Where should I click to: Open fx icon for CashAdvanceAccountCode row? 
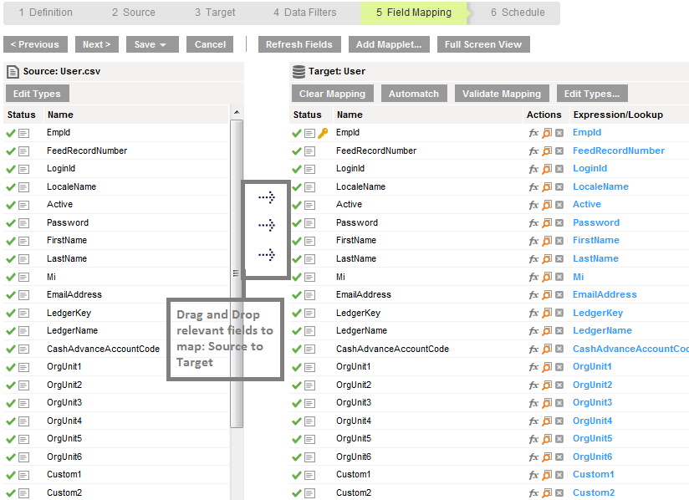(x=533, y=349)
